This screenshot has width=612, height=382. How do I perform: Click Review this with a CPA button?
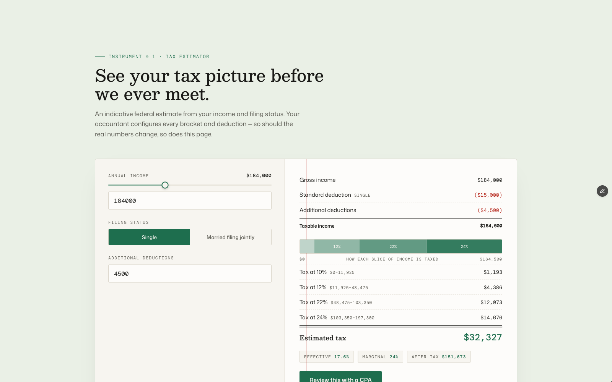tap(340, 377)
